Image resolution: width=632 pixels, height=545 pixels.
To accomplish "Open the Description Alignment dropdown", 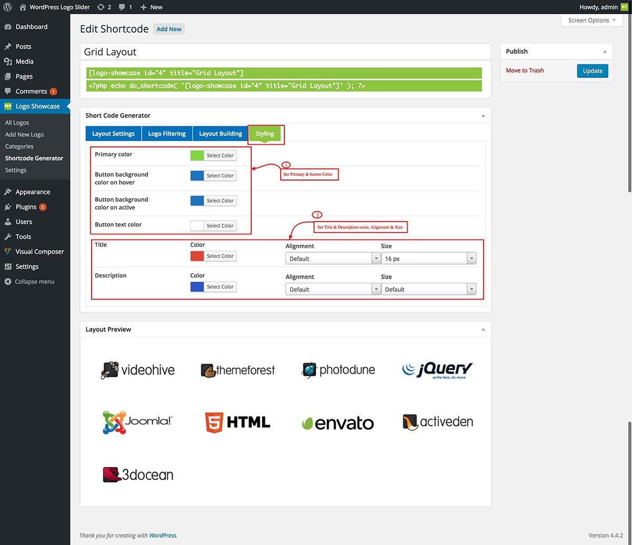I will click(x=333, y=289).
